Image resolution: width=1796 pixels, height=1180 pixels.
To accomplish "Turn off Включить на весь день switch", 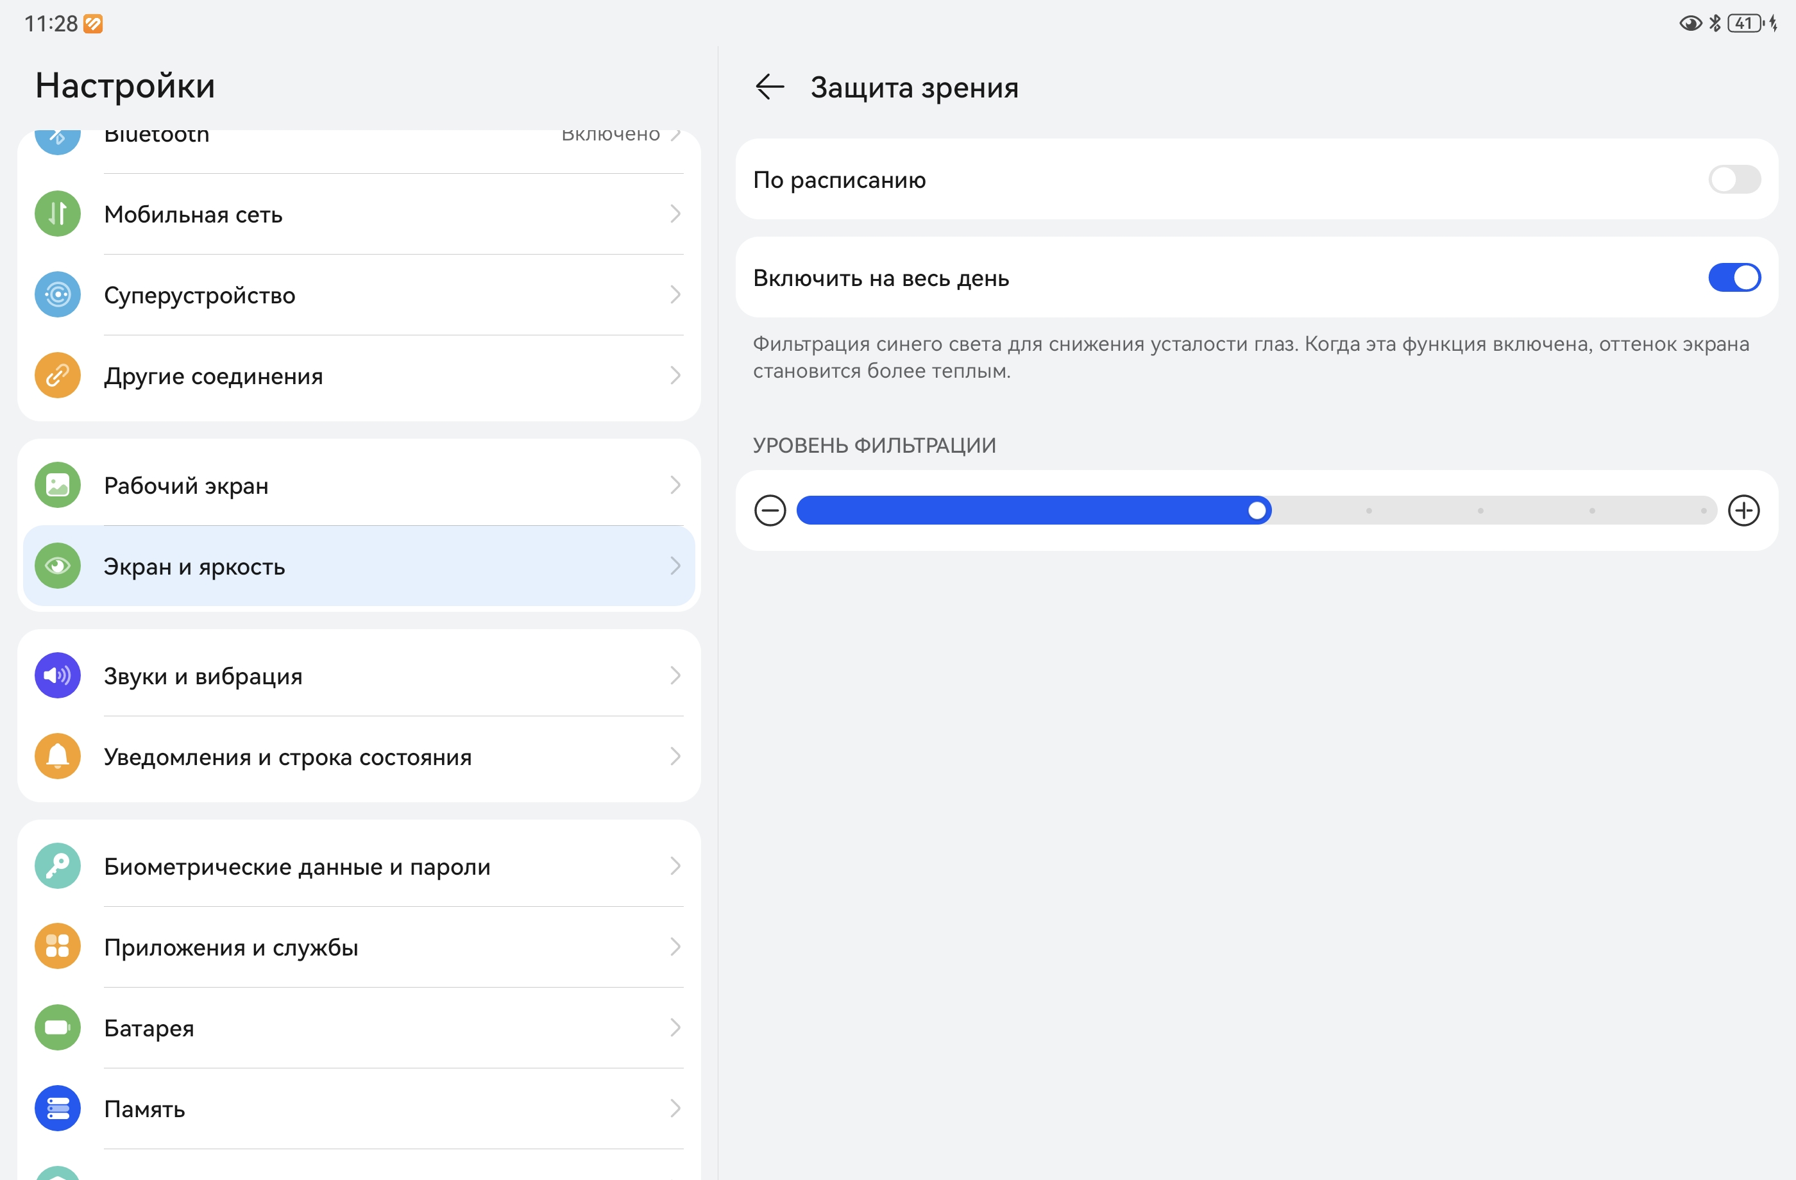I will click(x=1734, y=278).
